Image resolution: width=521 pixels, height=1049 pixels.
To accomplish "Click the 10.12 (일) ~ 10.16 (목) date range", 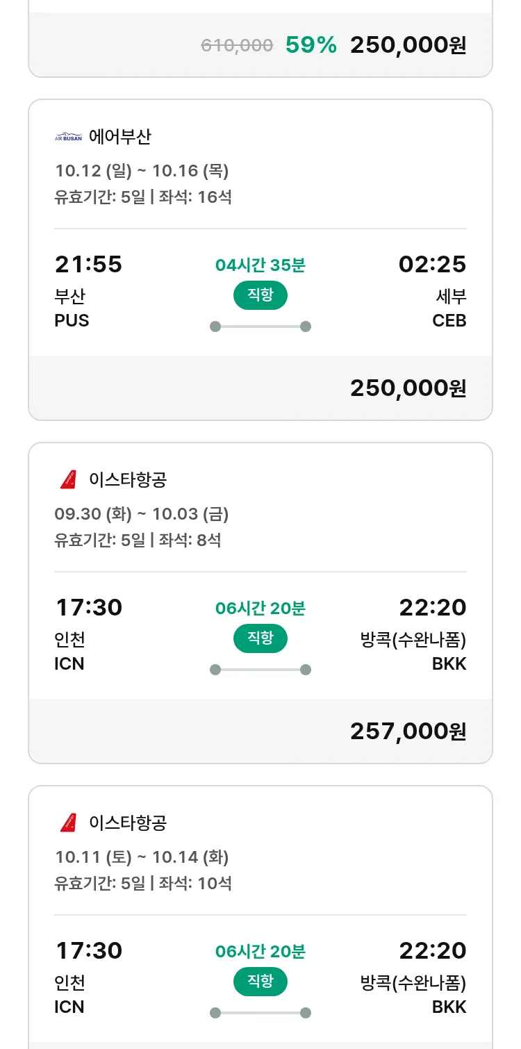I will pyautogui.click(x=142, y=171).
